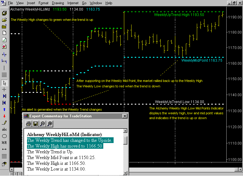Open the Format menu
Image resolution: width=243 pixels, height=176 pixels.
point(43,3)
